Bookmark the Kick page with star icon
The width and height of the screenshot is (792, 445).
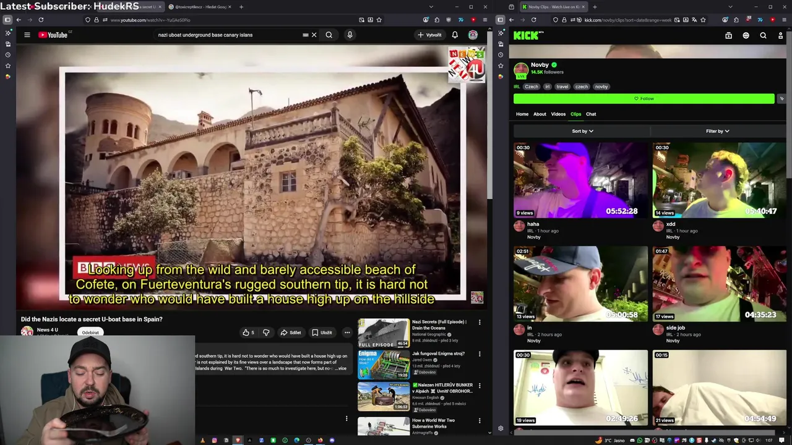click(703, 20)
